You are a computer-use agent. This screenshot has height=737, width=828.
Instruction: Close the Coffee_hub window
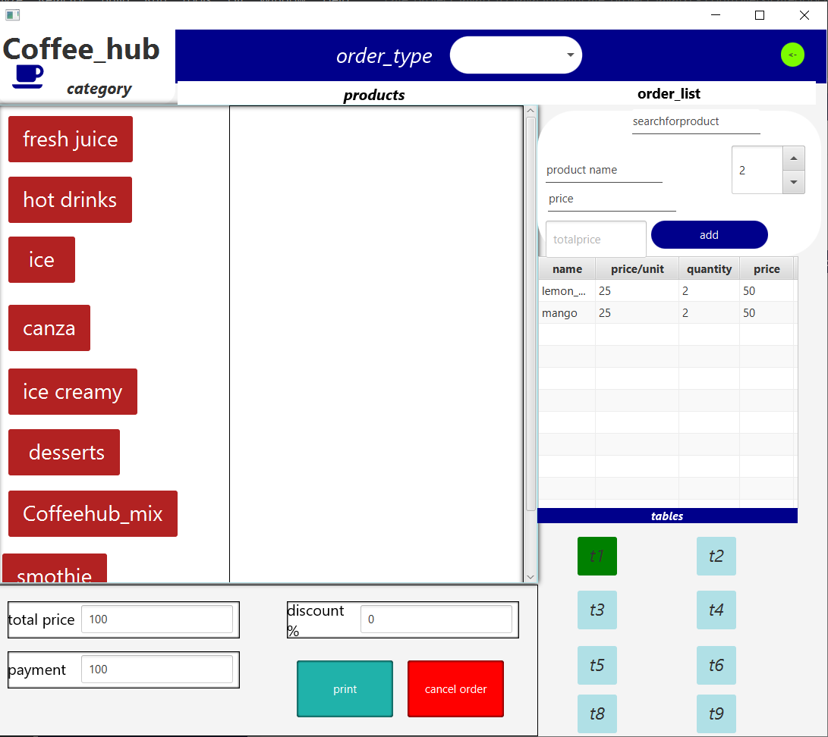point(804,15)
